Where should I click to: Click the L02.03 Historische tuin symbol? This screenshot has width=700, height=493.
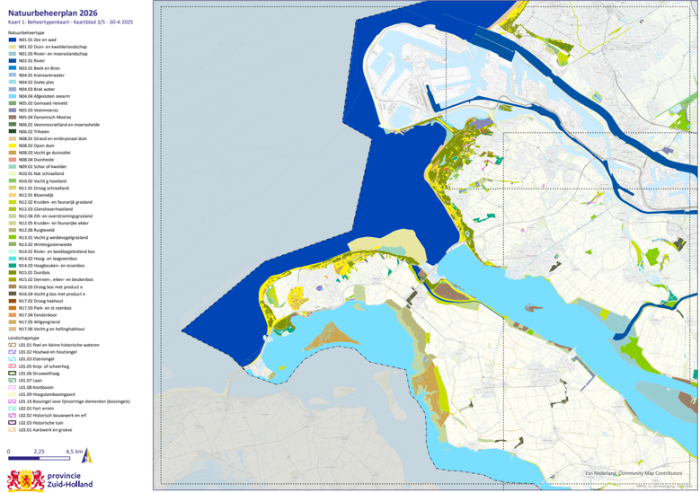pyautogui.click(x=12, y=423)
